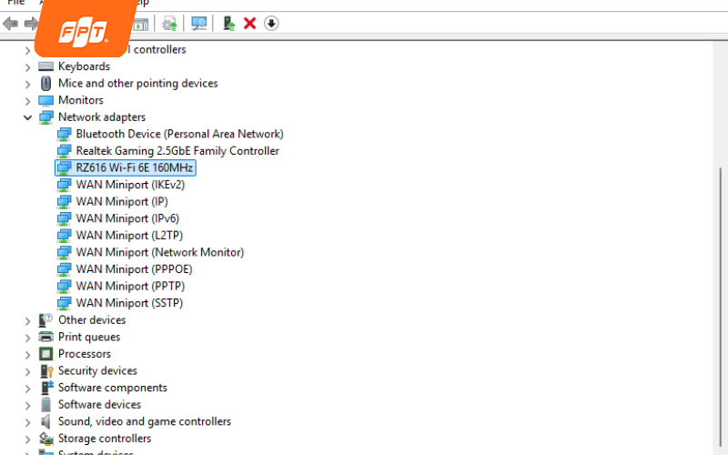Viewport: 728px width, 455px height.
Task: Expand the Other devices category
Action: click(x=27, y=320)
